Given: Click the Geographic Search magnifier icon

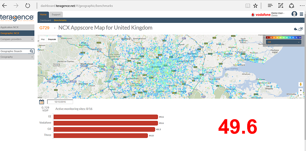Looking at the screenshot, I should [32, 51].
